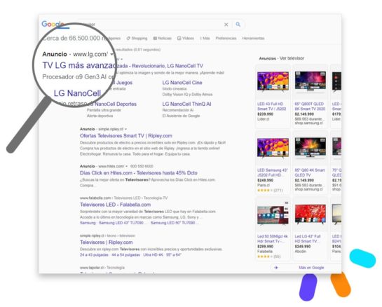Open Ofertas Televisores Smart TV Ripley.com ad

(126, 136)
